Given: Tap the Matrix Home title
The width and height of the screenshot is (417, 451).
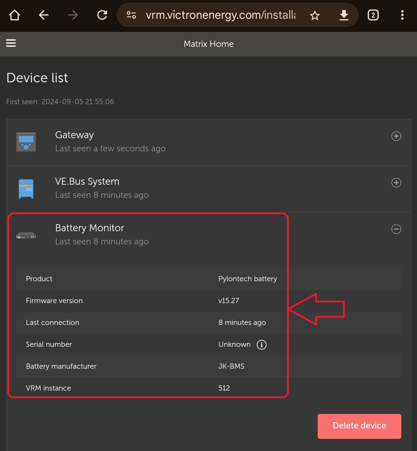Looking at the screenshot, I should pyautogui.click(x=208, y=44).
